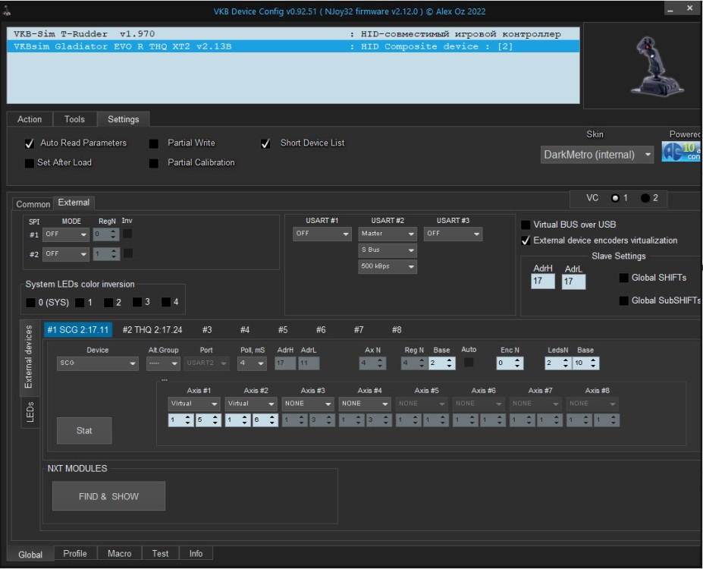Select the Profile bottom tab
The height and width of the screenshot is (569, 703).
[x=75, y=554]
